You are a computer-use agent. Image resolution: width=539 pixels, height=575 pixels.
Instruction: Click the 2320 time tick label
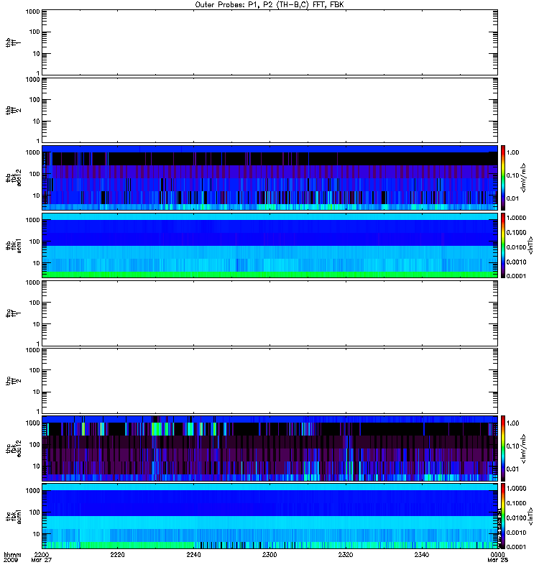(346, 555)
